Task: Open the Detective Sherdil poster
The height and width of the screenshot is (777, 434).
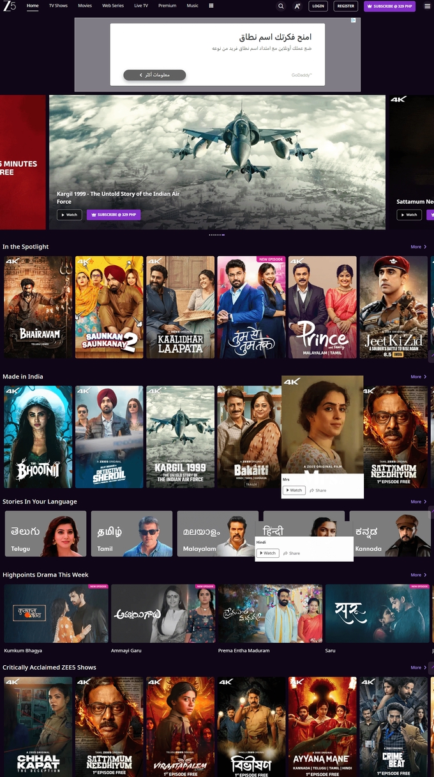Action: click(x=109, y=437)
